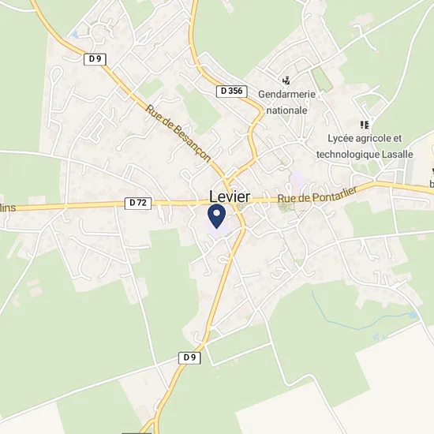Click the D 9 road shield near bottom
Viewport: 434px width, 434px height.
coord(189,357)
